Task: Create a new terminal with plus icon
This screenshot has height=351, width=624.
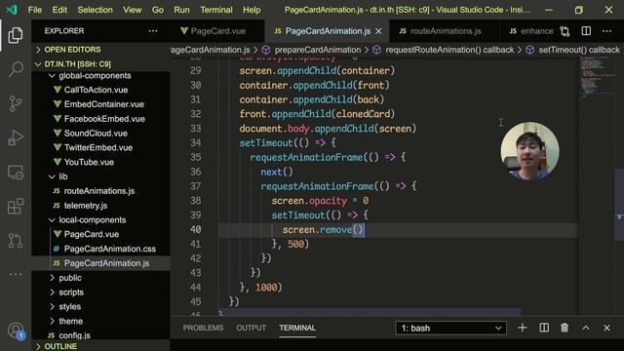Action: (523, 328)
